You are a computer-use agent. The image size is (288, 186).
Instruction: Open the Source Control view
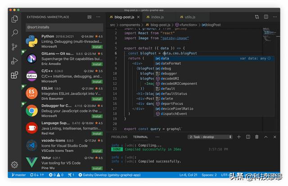(x=15, y=47)
